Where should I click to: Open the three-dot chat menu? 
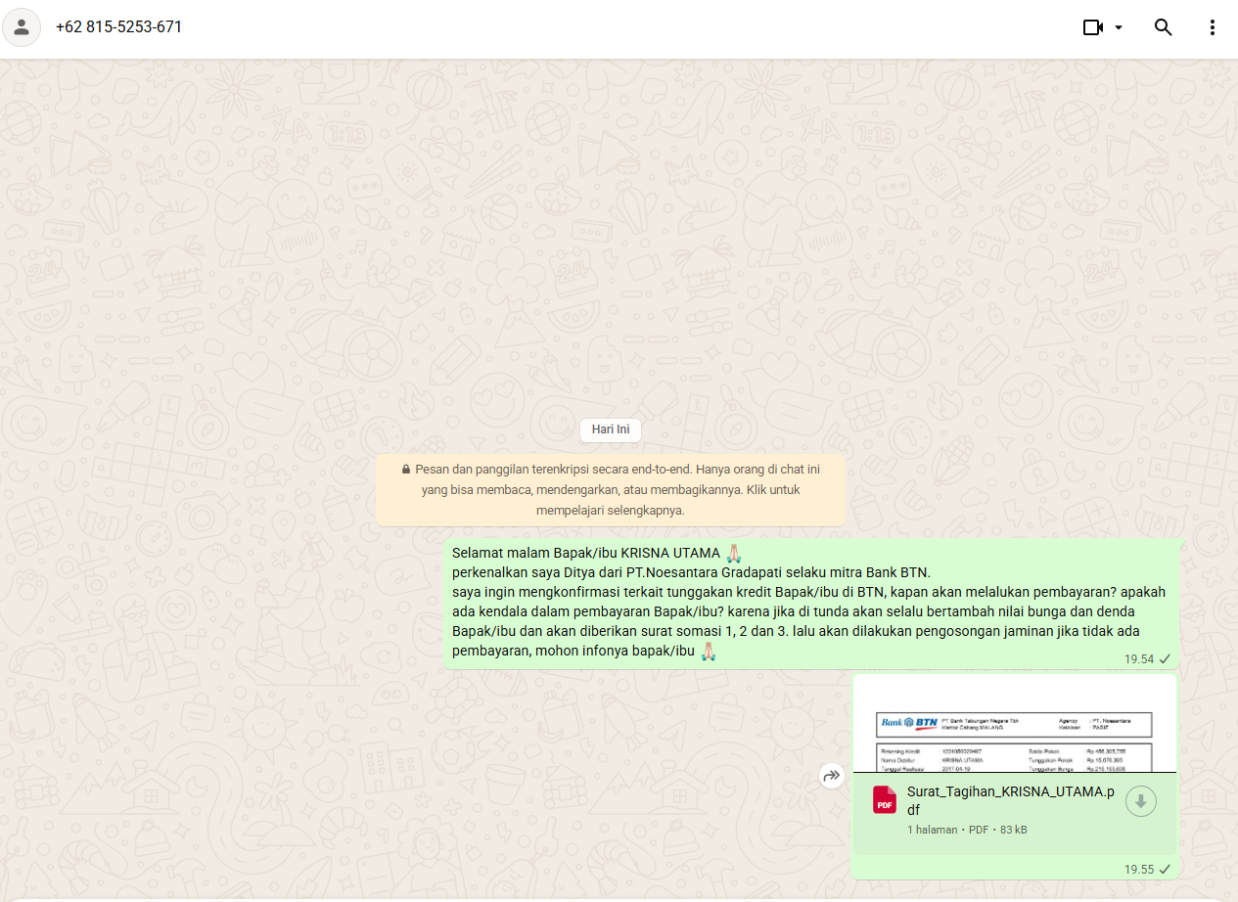[x=1213, y=27]
